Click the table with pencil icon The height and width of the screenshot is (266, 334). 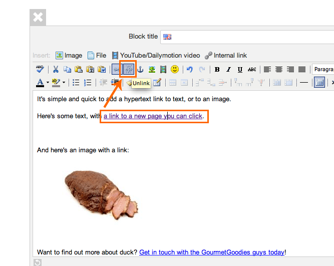(157, 83)
